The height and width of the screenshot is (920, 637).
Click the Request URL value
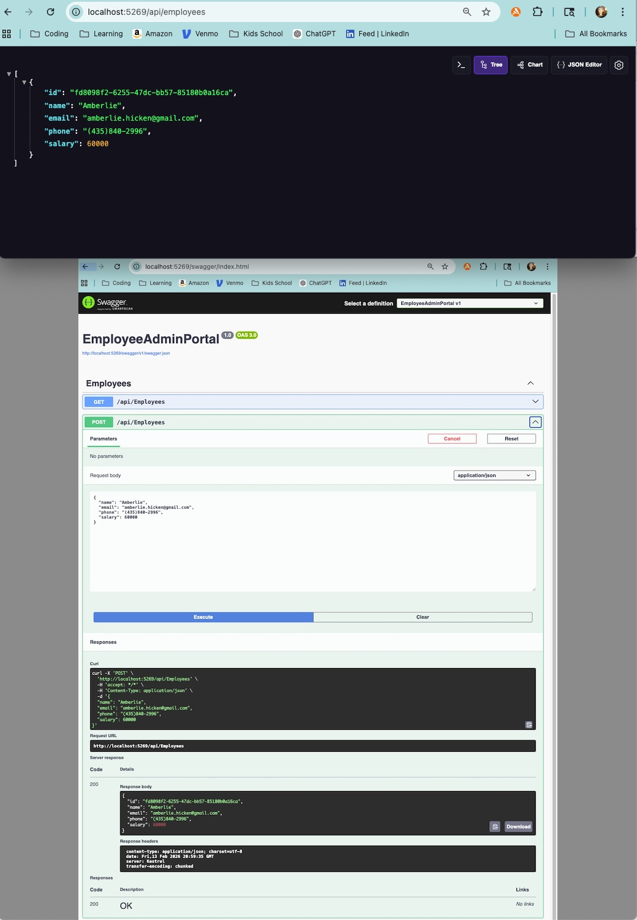[138, 746]
